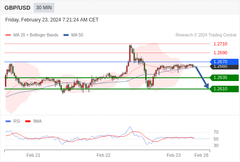Click the 30 MIN timeframe button

[x=44, y=8]
